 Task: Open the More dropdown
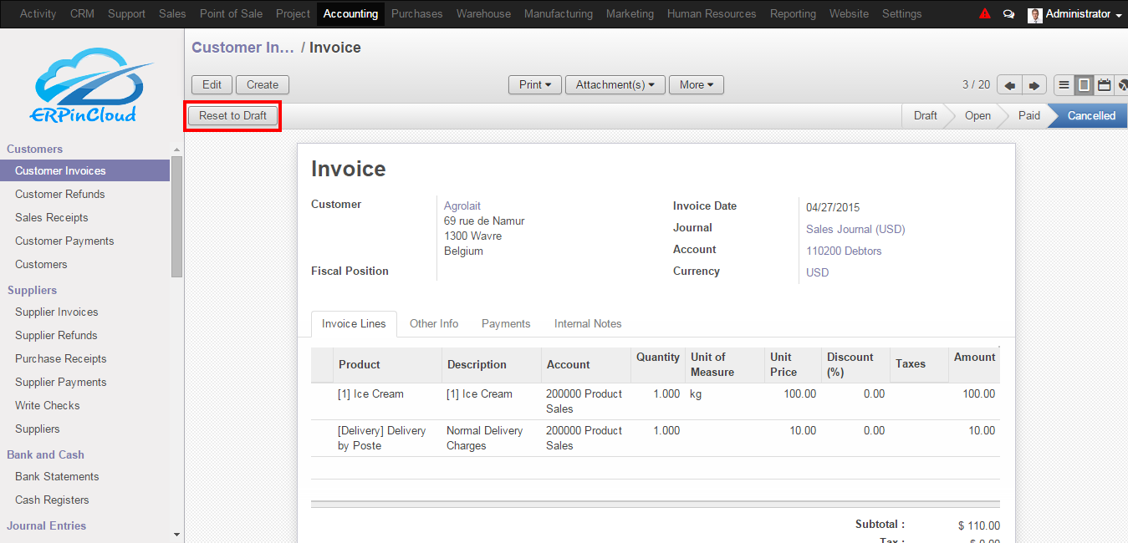[x=697, y=85]
